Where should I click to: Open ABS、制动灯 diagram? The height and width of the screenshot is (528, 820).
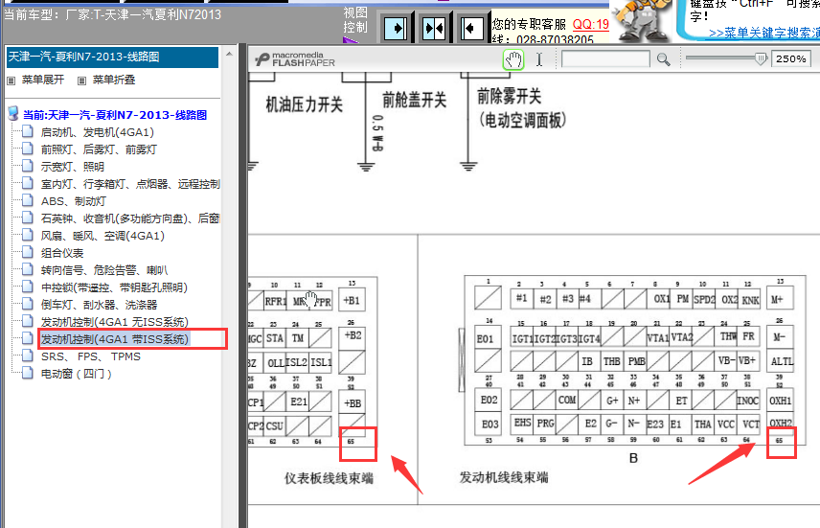[74, 201]
